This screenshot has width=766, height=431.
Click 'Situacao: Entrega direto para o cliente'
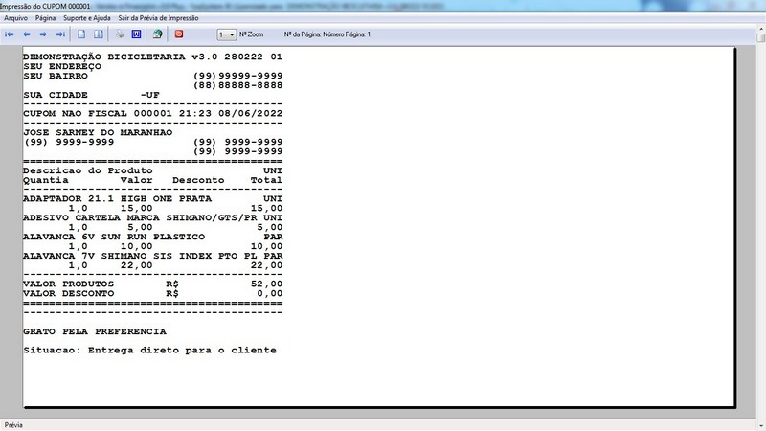149,351
